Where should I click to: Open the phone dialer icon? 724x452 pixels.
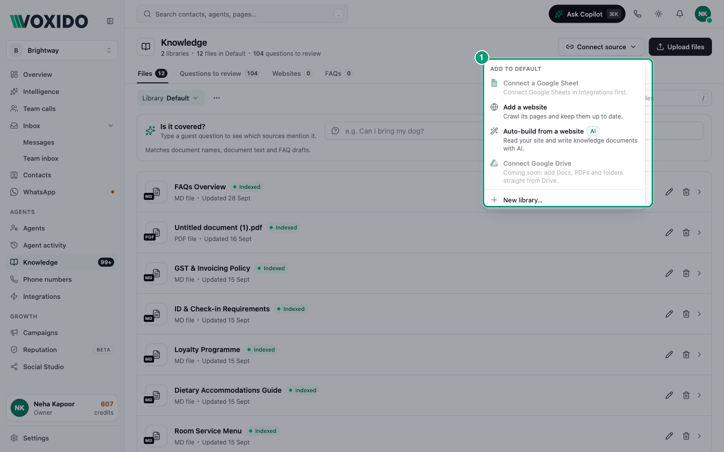click(638, 14)
